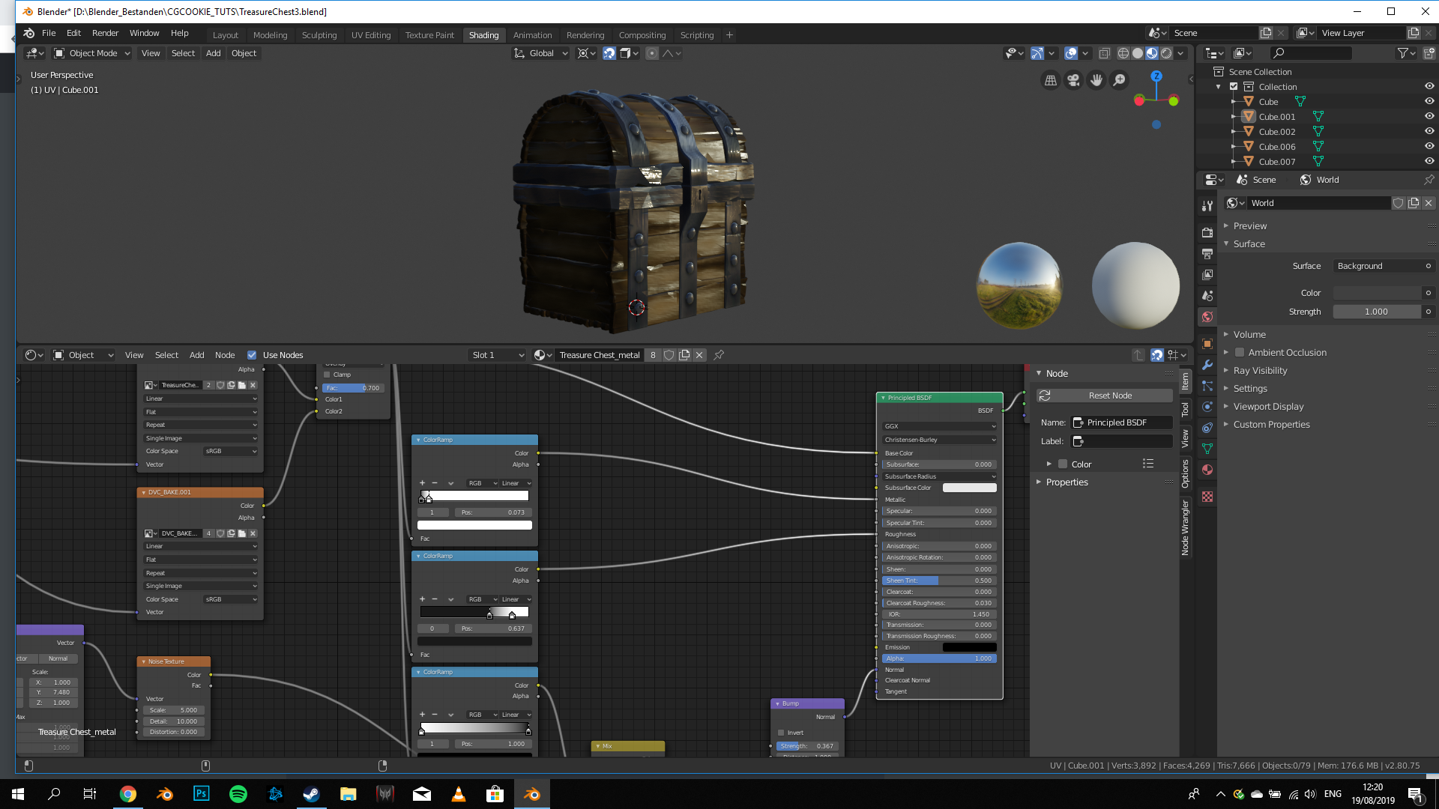This screenshot has height=809, width=1439.
Task: Click the zoom magnifier icon in viewport
Action: pyautogui.click(x=1119, y=80)
